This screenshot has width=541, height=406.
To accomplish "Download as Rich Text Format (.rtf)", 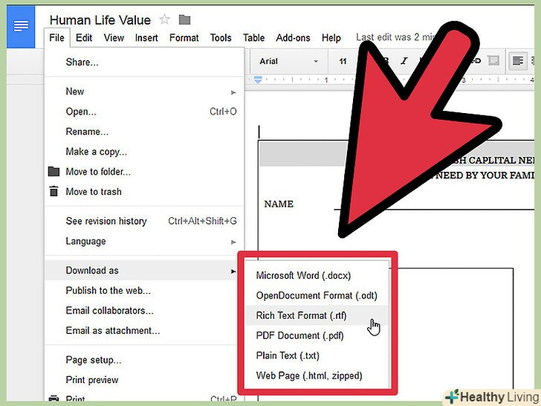I will [x=317, y=315].
